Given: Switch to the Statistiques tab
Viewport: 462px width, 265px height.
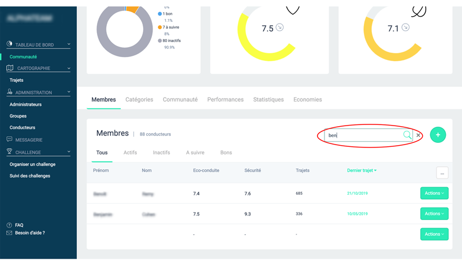Looking at the screenshot, I should pyautogui.click(x=269, y=100).
